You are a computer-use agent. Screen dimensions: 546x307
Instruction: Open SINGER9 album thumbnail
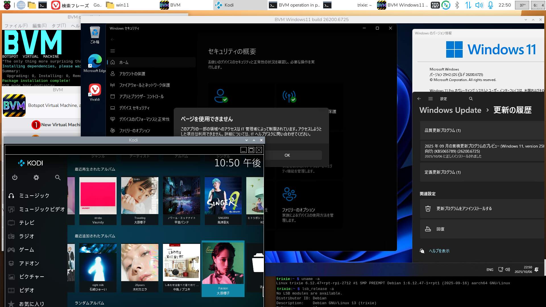pos(223,196)
